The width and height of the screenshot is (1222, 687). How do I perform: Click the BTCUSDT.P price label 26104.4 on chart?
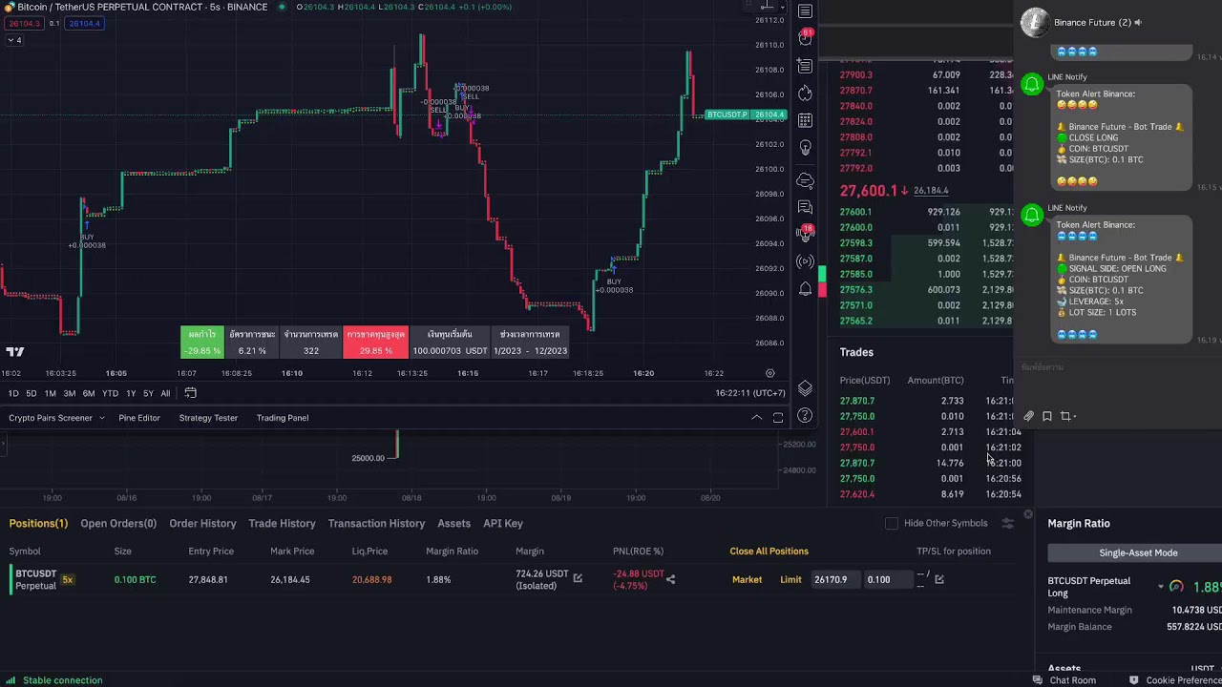pyautogui.click(x=746, y=114)
